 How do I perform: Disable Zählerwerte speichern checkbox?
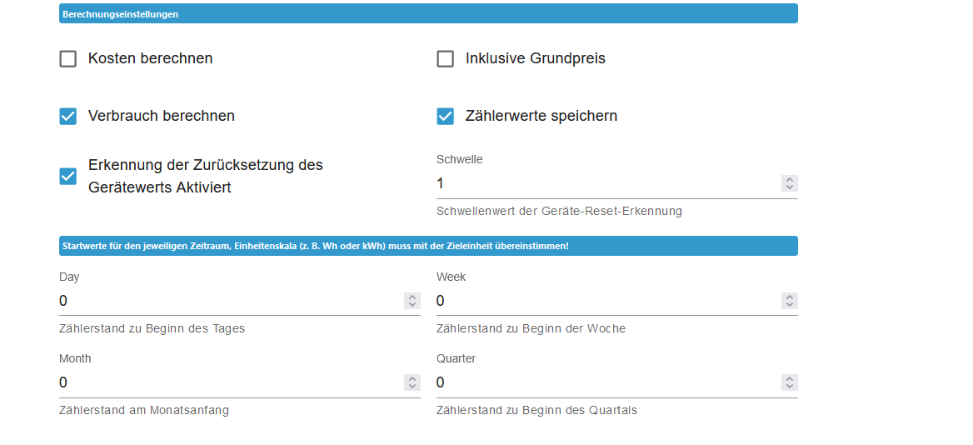(446, 117)
